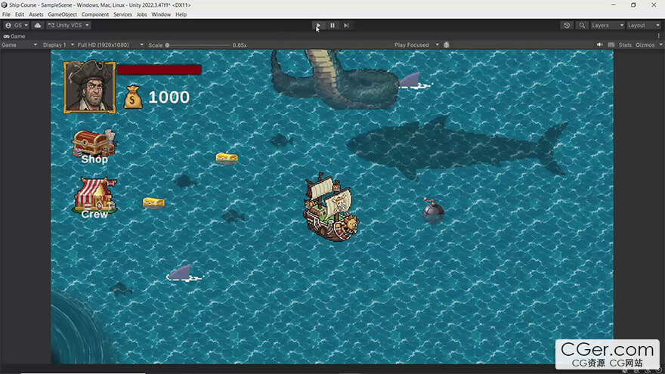Click the Pause button
The height and width of the screenshot is (374, 665).
[x=332, y=26]
